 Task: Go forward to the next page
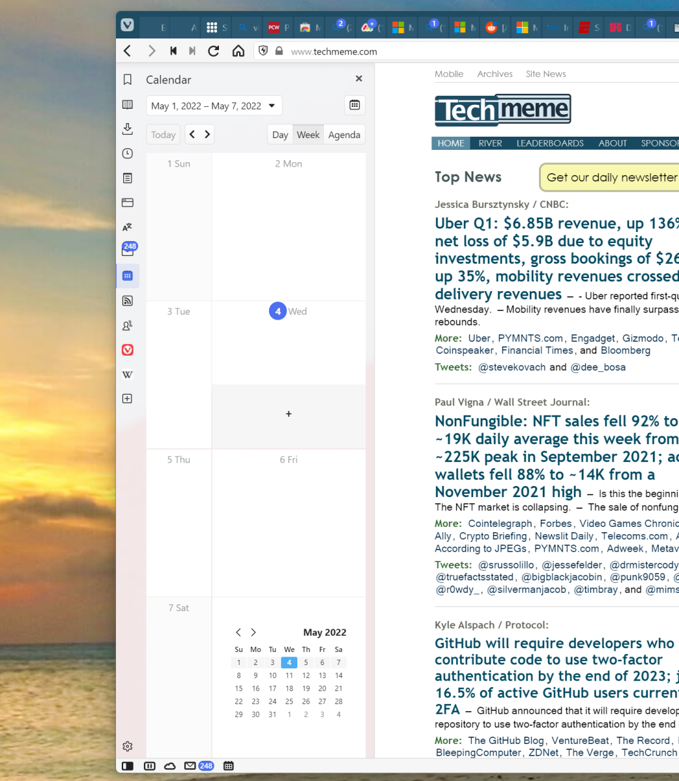152,51
